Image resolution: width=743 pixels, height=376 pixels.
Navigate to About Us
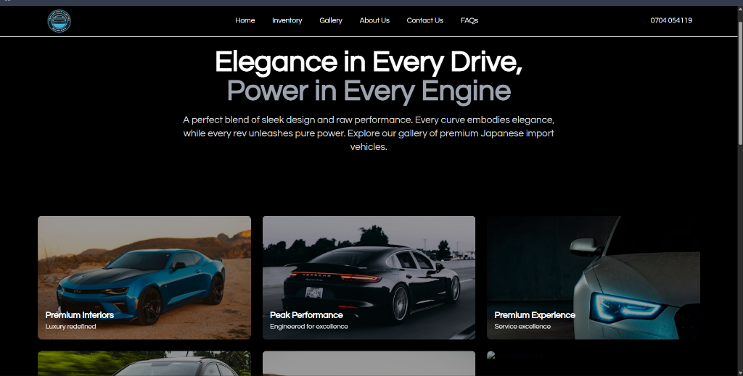click(x=374, y=20)
